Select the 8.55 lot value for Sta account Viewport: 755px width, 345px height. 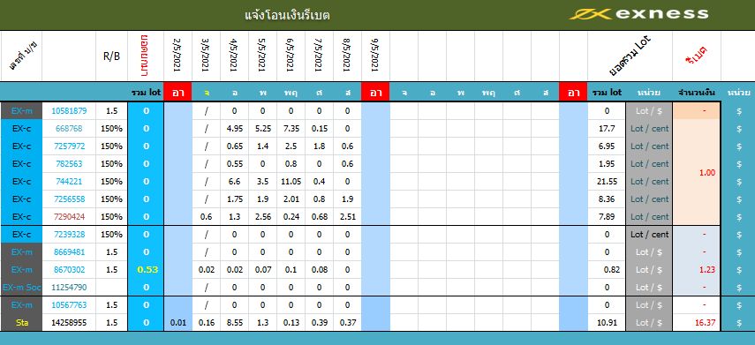234,322
